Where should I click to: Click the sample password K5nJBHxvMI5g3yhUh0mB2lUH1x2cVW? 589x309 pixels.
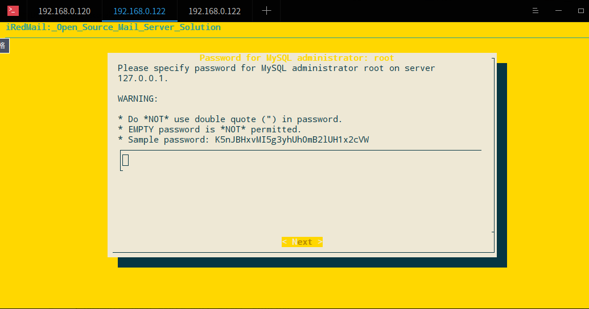(292, 140)
